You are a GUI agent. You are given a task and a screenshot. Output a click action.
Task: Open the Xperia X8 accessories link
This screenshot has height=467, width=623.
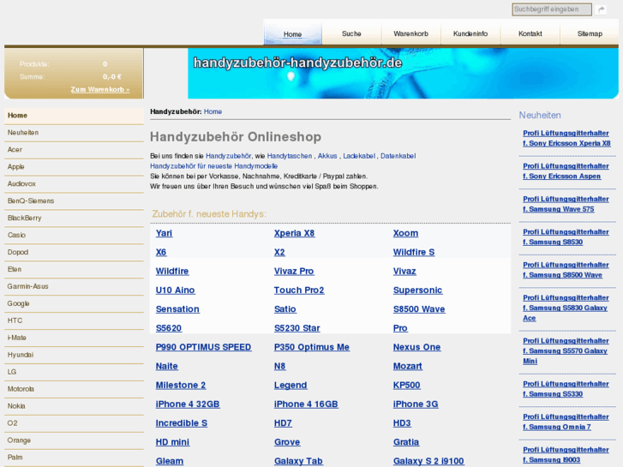[x=295, y=233]
